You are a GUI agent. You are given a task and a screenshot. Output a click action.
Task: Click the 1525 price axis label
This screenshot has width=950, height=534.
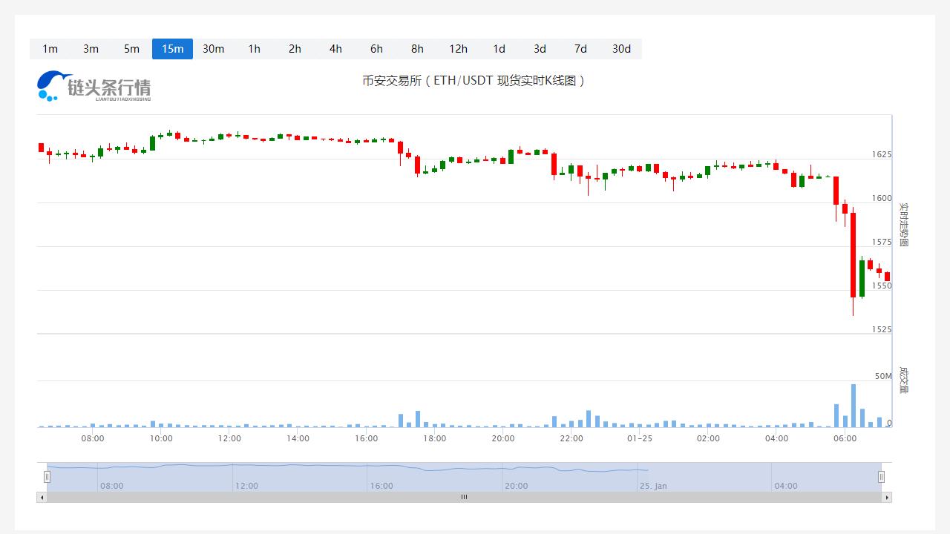(882, 330)
